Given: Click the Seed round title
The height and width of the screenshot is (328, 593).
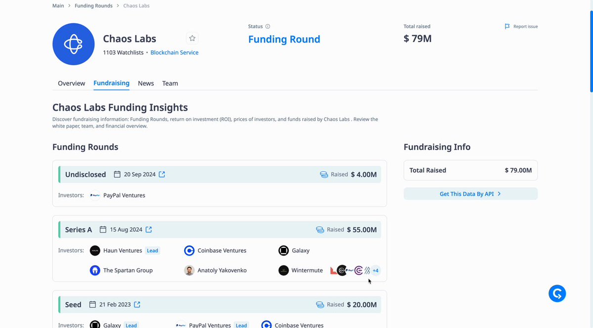Looking at the screenshot, I should coord(73,305).
